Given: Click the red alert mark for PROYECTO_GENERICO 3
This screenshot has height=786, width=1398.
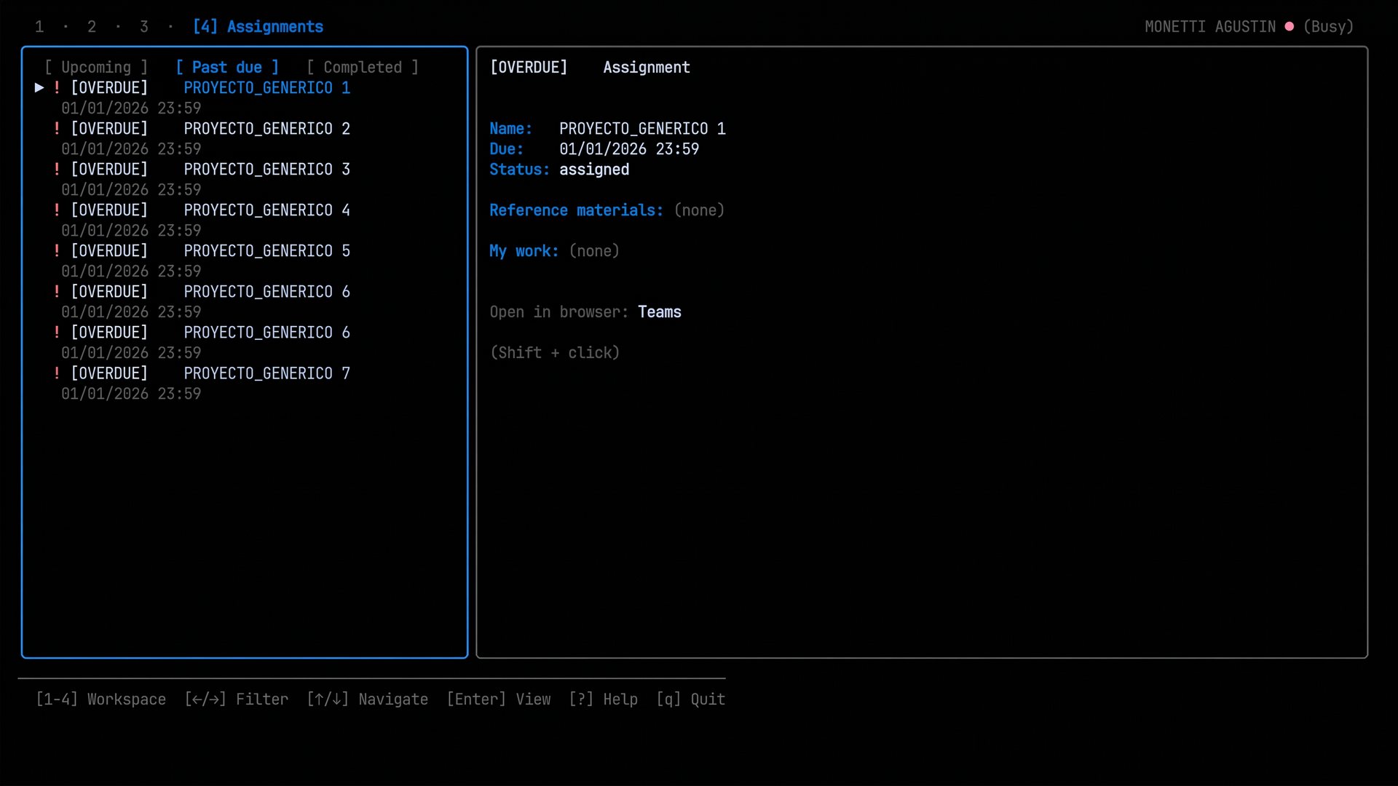Looking at the screenshot, I should pyautogui.click(x=57, y=169).
